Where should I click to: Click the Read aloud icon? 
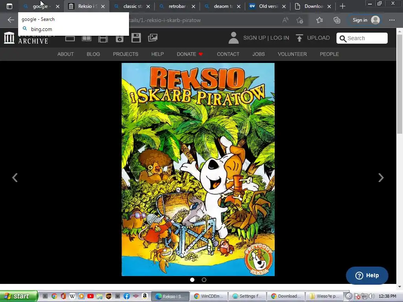coord(285,20)
